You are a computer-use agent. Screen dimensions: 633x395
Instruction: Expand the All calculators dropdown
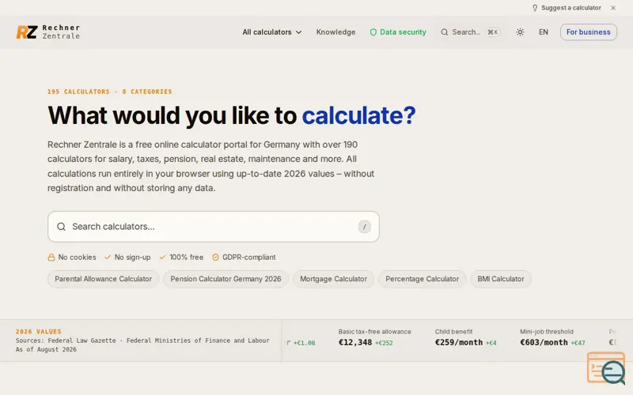tap(271, 32)
